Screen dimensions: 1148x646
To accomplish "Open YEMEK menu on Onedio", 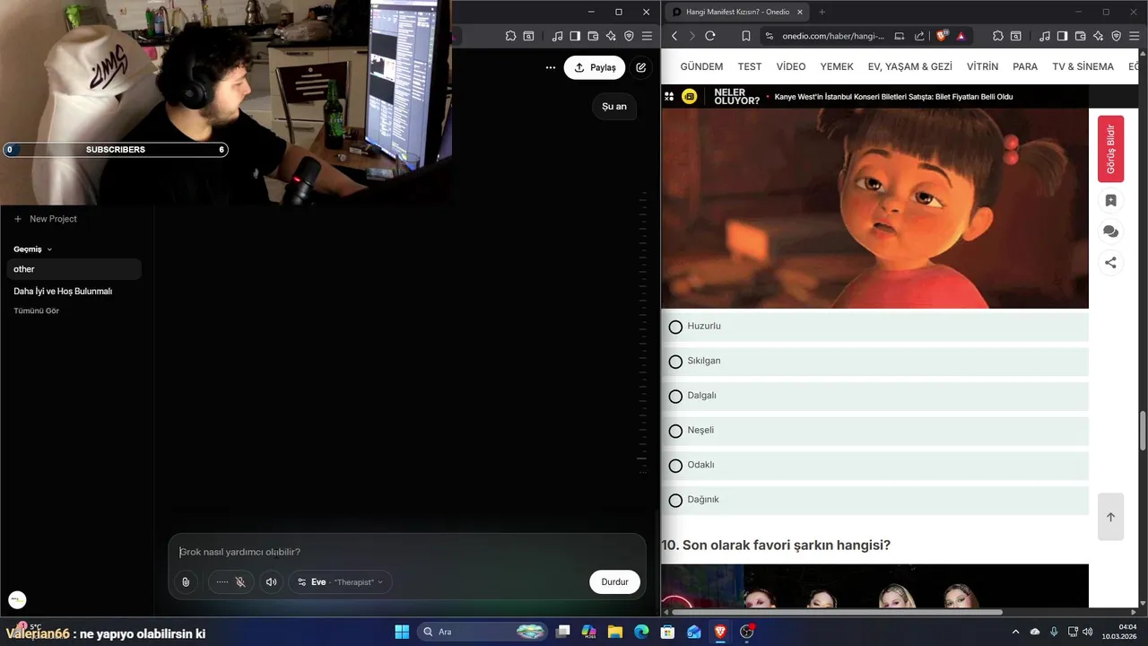I will tap(837, 66).
